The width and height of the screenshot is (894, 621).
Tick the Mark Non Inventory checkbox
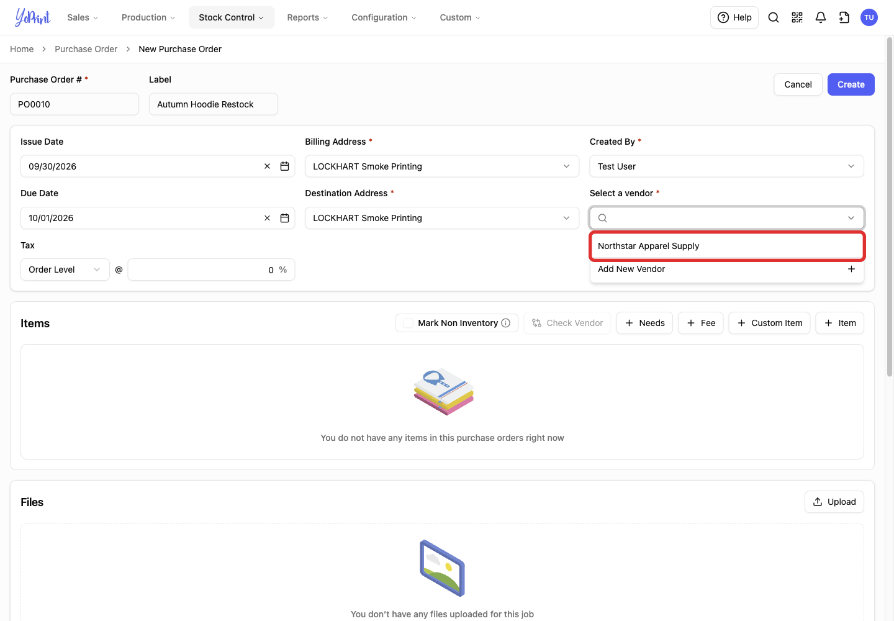409,323
